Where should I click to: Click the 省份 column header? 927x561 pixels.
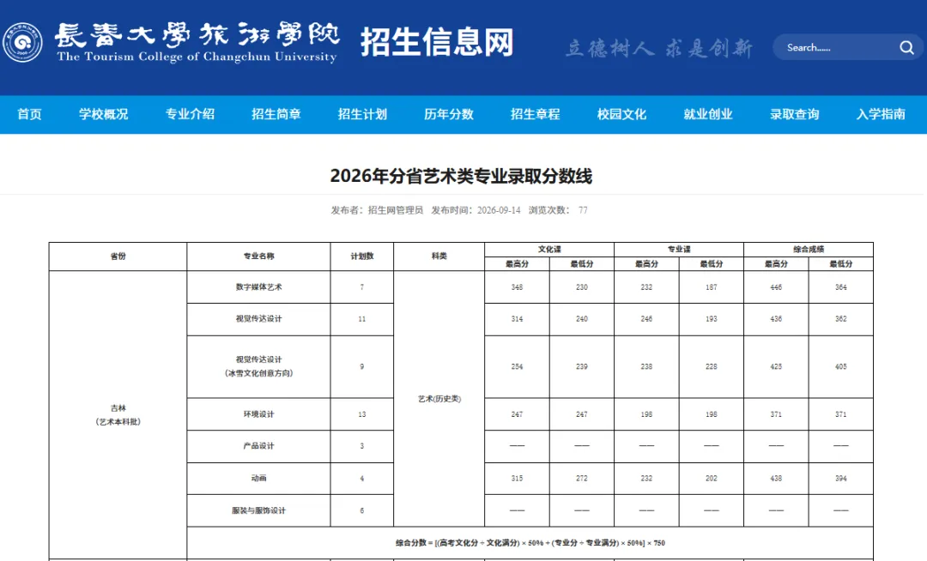[x=118, y=256]
